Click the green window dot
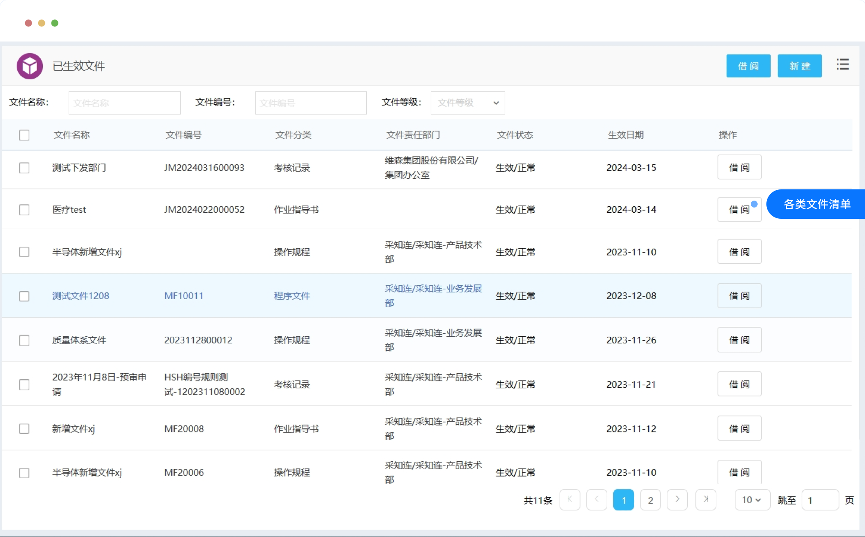This screenshot has width=865, height=537. pyautogui.click(x=55, y=23)
